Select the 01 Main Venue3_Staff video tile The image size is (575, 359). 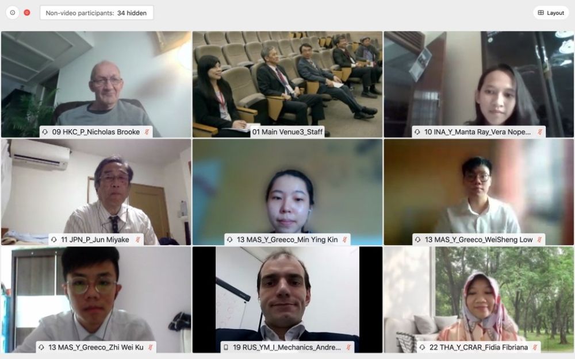(x=287, y=84)
